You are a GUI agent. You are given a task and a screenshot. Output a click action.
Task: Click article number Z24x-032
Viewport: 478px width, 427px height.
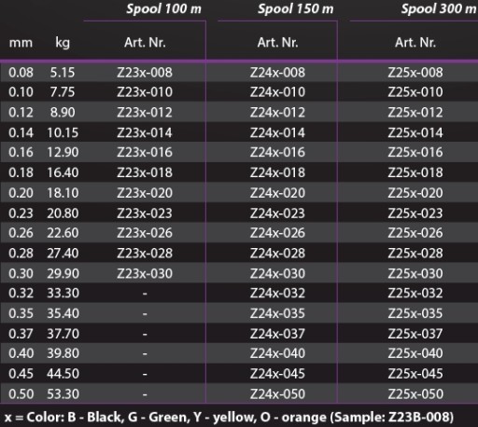point(277,293)
